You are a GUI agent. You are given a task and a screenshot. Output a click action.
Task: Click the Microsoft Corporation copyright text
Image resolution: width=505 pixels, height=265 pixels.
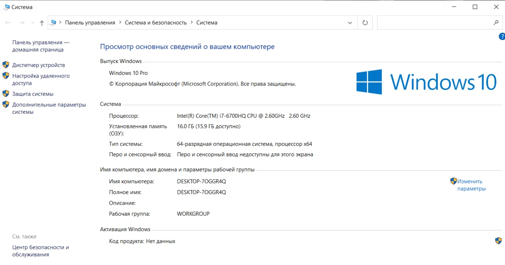tap(202, 84)
